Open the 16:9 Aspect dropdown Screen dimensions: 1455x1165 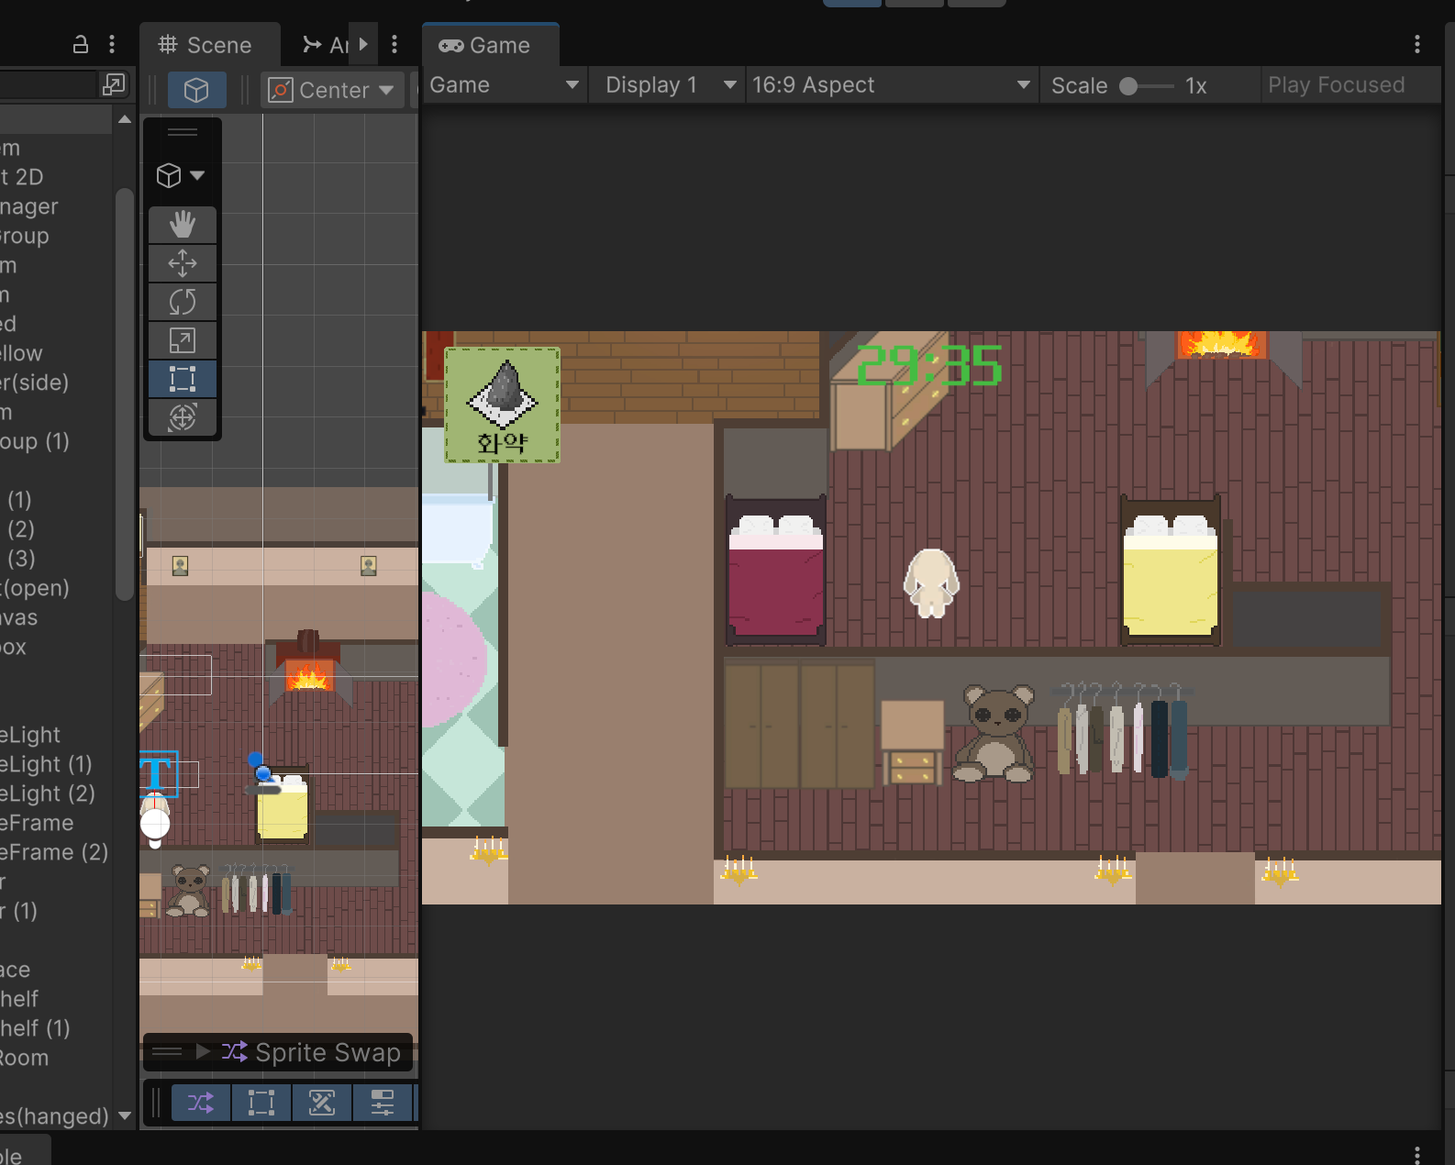tap(891, 85)
